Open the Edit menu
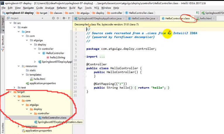This screenshot has height=134, width=224. pos(10,8)
